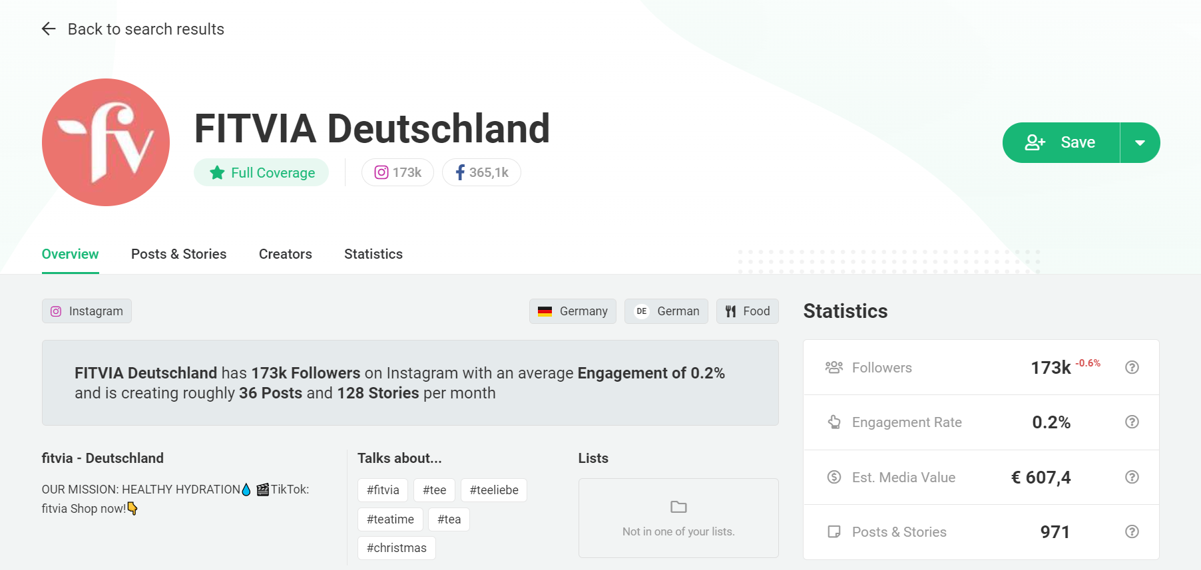Open the Creators tab
1201x570 pixels.
(x=285, y=254)
